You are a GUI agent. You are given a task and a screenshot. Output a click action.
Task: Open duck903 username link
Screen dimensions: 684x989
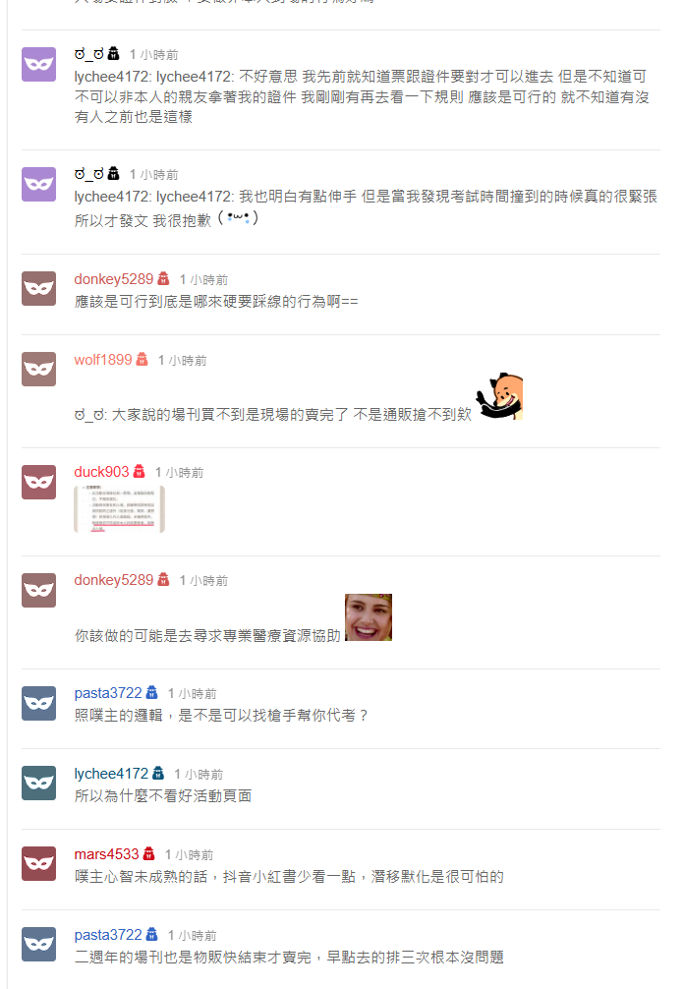101,472
